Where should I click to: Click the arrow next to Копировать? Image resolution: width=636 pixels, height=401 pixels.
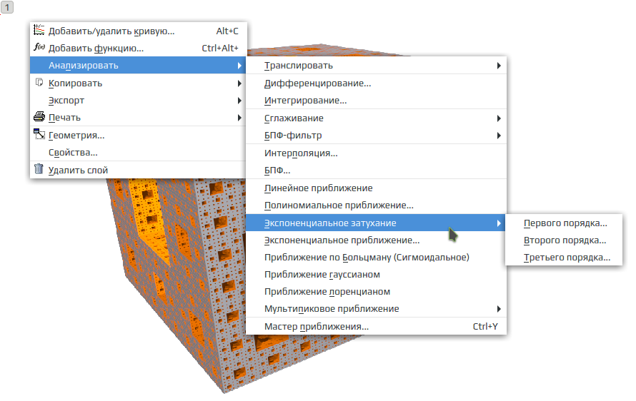[x=239, y=83]
